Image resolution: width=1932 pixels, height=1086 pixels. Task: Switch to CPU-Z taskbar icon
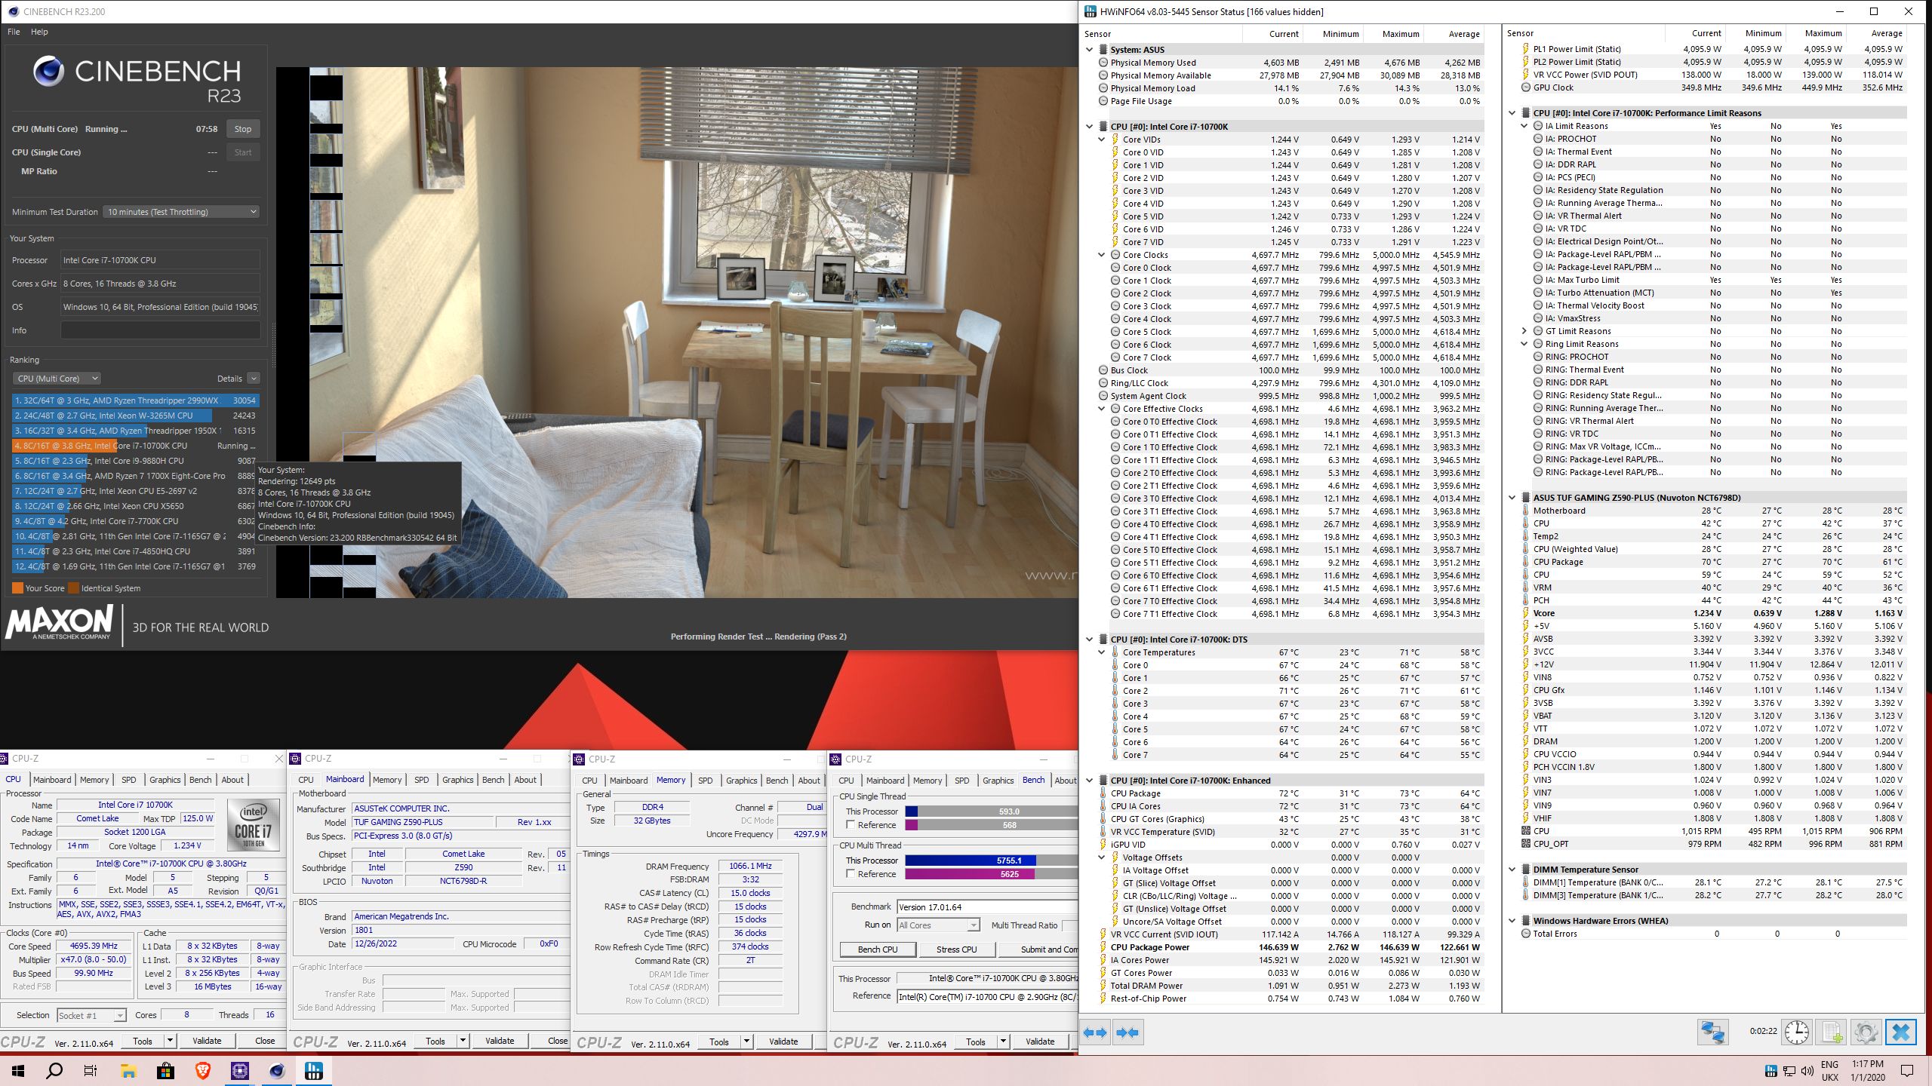click(x=240, y=1071)
